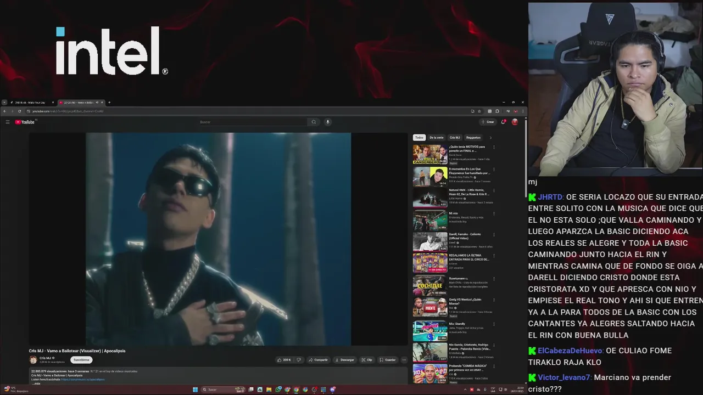Image resolution: width=703 pixels, height=395 pixels.
Task: Select the Reggaeton filter chip
Action: click(x=473, y=138)
